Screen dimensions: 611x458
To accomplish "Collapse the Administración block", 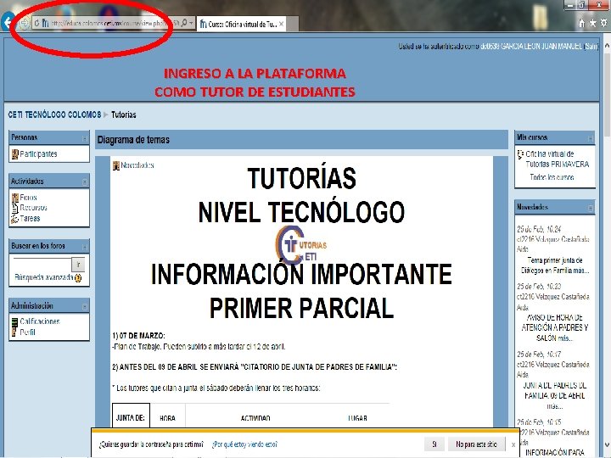I will point(85,306).
